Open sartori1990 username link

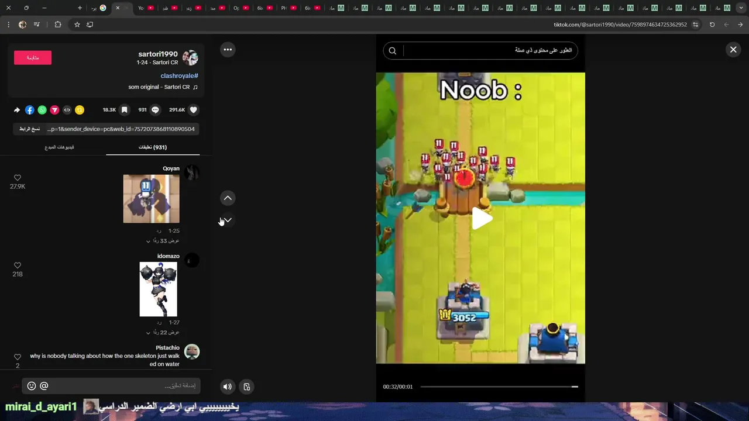(158, 54)
